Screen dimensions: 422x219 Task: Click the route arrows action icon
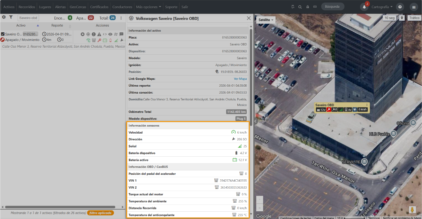116,34
